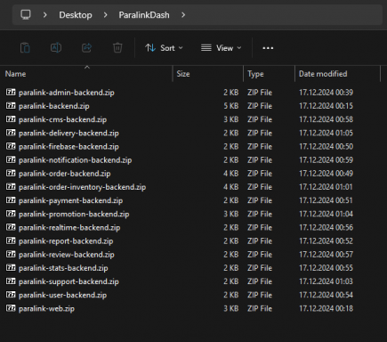The width and height of the screenshot is (387, 342).
Task: Select file name paralink-user-backend.zip
Action: click(62, 295)
